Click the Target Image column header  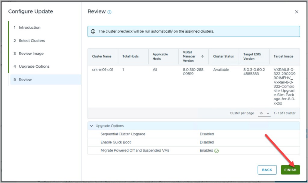(x=283, y=56)
